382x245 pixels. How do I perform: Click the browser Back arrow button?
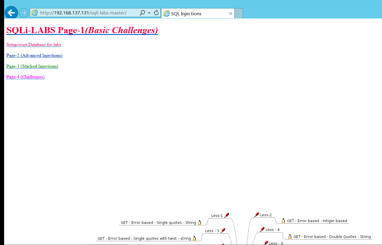(x=11, y=13)
